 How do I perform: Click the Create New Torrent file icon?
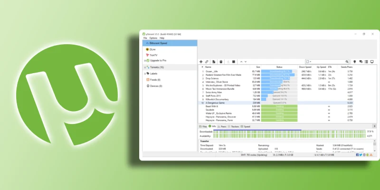pyautogui.click(x=214, y=61)
